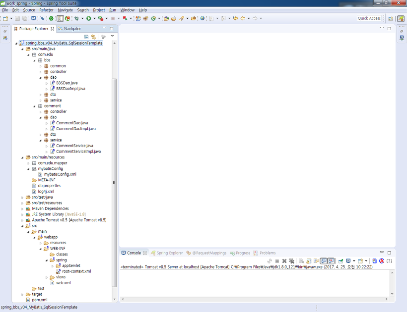Expand the target folder
This screenshot has width=407, height=312.
point(22,294)
